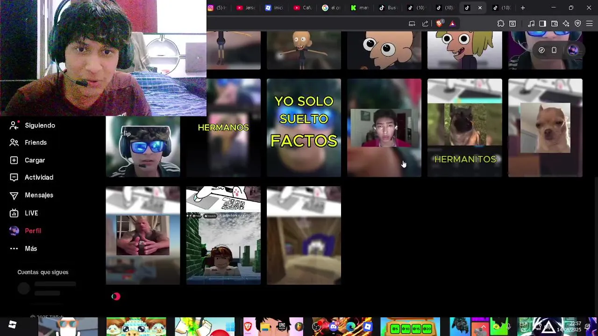Open the Epic Games taskbar icon
This screenshot has height=336, width=598.
pos(282,327)
